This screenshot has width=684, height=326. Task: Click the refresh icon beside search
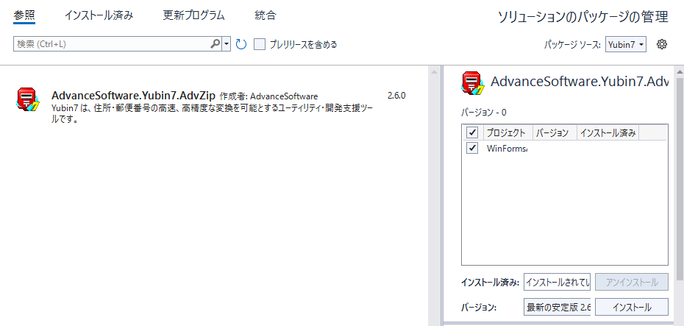coord(241,44)
